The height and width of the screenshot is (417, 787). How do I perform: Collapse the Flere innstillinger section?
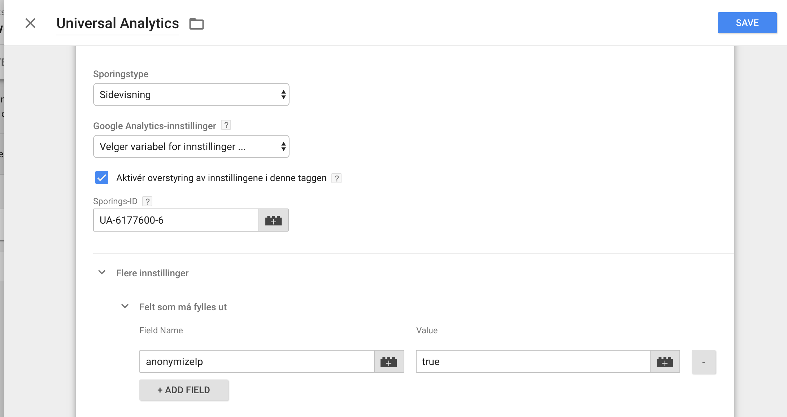coord(102,272)
